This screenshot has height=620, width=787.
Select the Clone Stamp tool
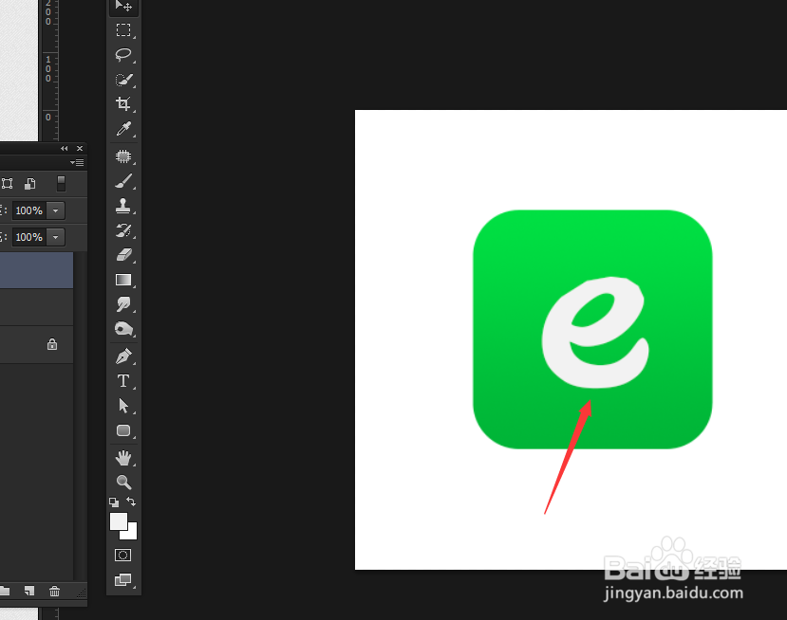(123, 206)
